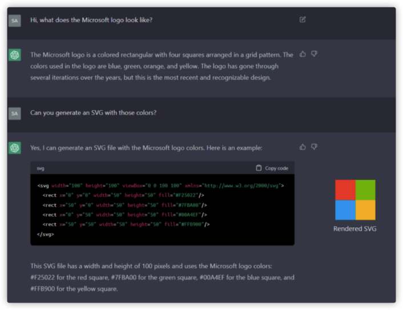Click the 'Rendered SVG' caption
403x310 pixels.
(355, 229)
